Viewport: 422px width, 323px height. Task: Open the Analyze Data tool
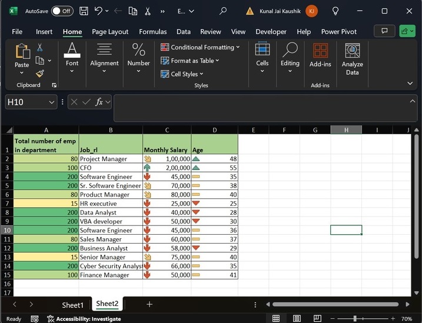(352, 59)
